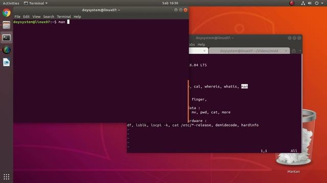Open Search menu in front terminal
This screenshot has height=183, width=327.
click(49, 17)
